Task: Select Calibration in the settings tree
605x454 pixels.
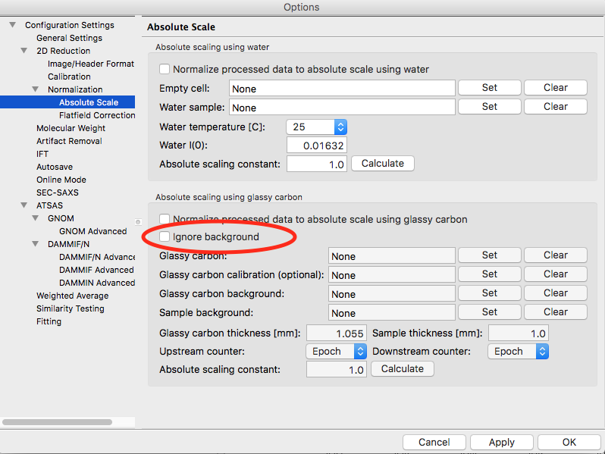Action: pyautogui.click(x=69, y=77)
